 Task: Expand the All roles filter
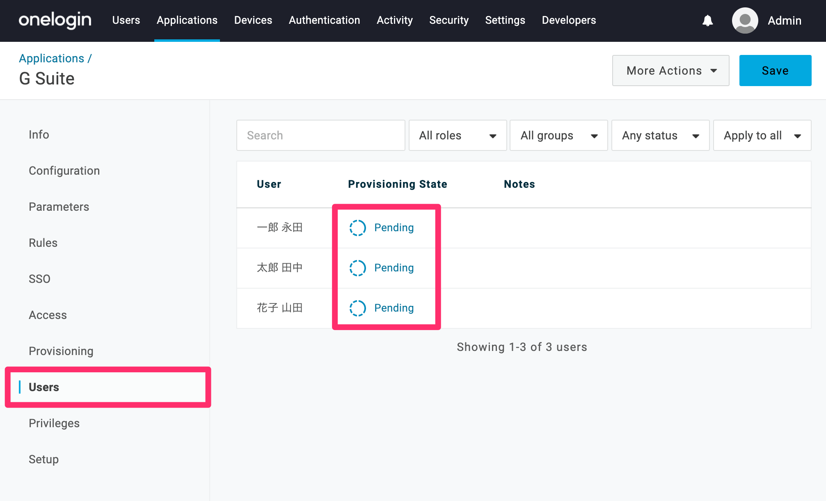[x=458, y=135]
